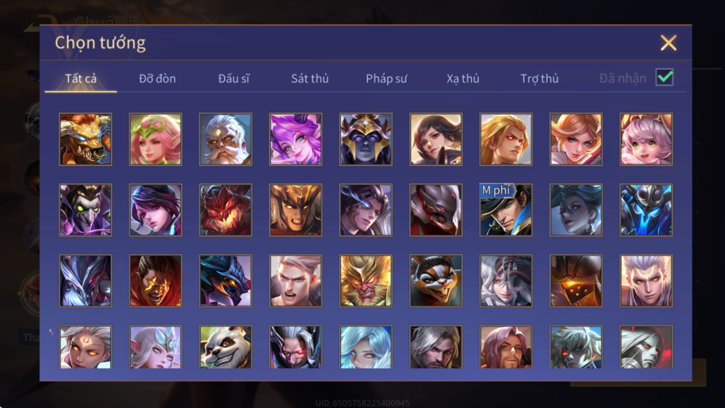The height and width of the screenshot is (408, 725).
Task: Toggle the Đã nhận checkbox
Action: 664,77
